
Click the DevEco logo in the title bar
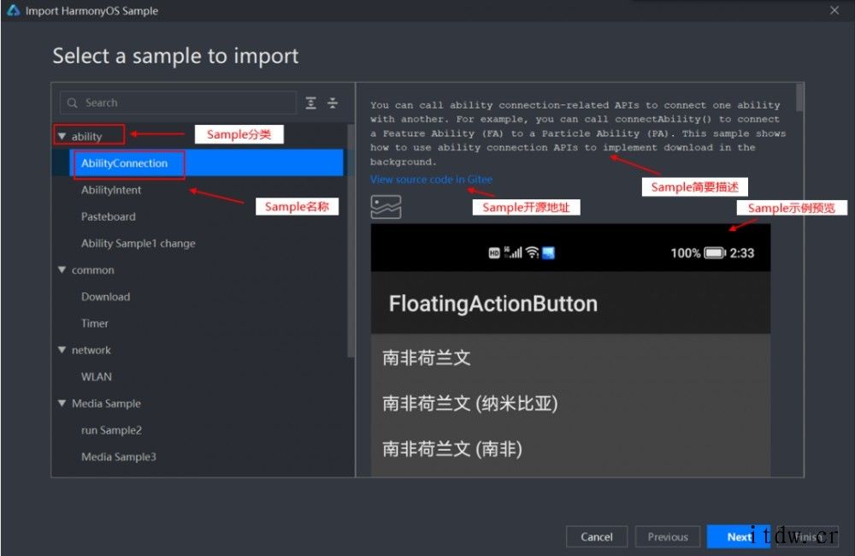tap(13, 10)
